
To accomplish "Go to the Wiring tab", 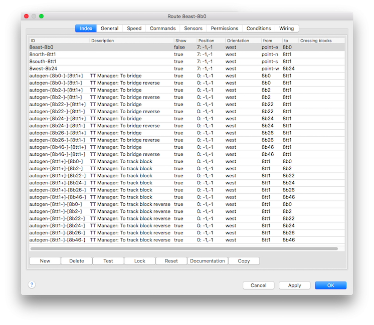I will 286,29.
